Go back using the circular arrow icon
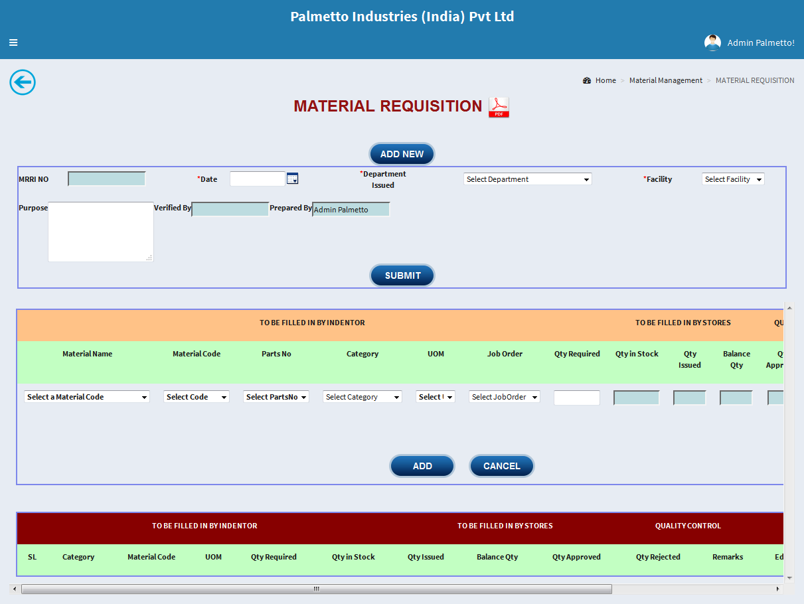The width and height of the screenshot is (804, 604). click(x=23, y=82)
